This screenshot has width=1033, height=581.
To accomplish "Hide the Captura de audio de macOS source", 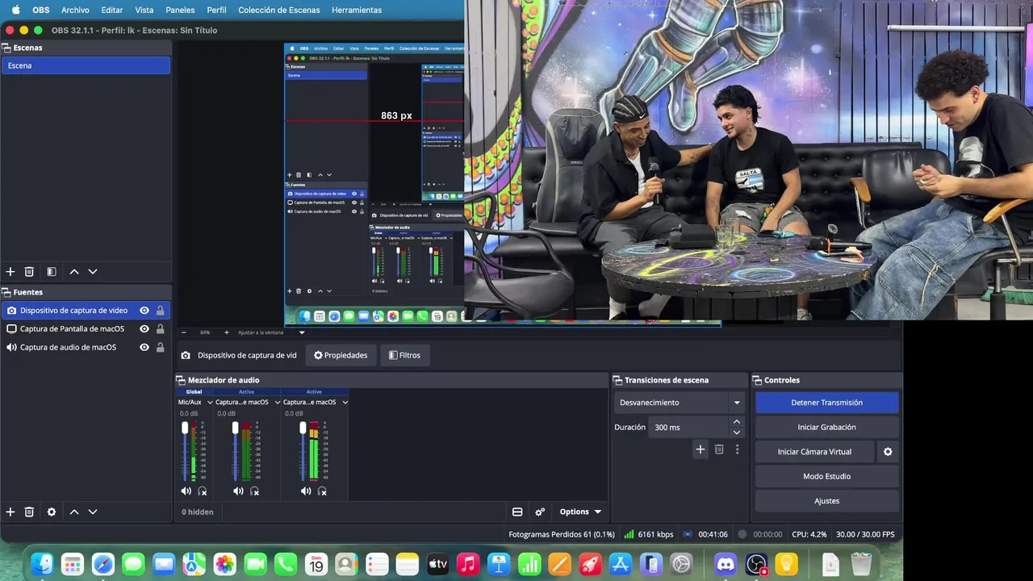I will (x=144, y=348).
